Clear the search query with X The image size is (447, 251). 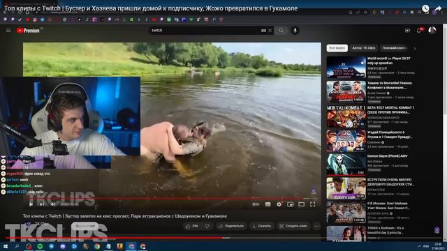coord(270,31)
